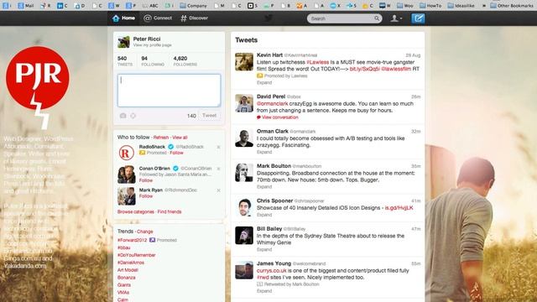Open Peter Ricci's profile avatar
This screenshot has width=537, height=302.
[123, 42]
